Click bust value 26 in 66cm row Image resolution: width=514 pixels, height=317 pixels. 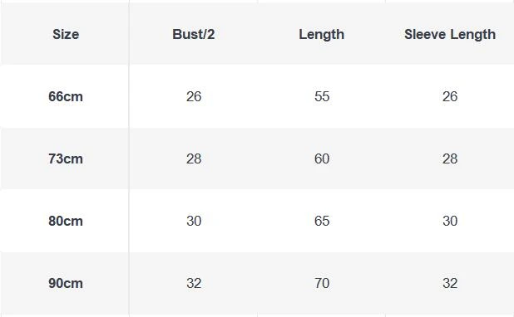click(x=194, y=96)
